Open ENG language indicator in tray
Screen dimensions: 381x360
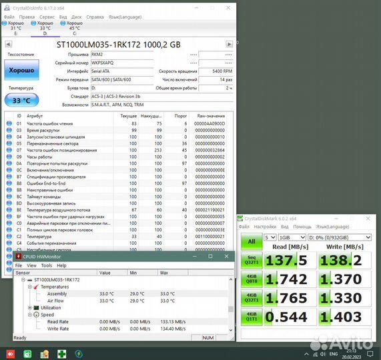pos(334,354)
